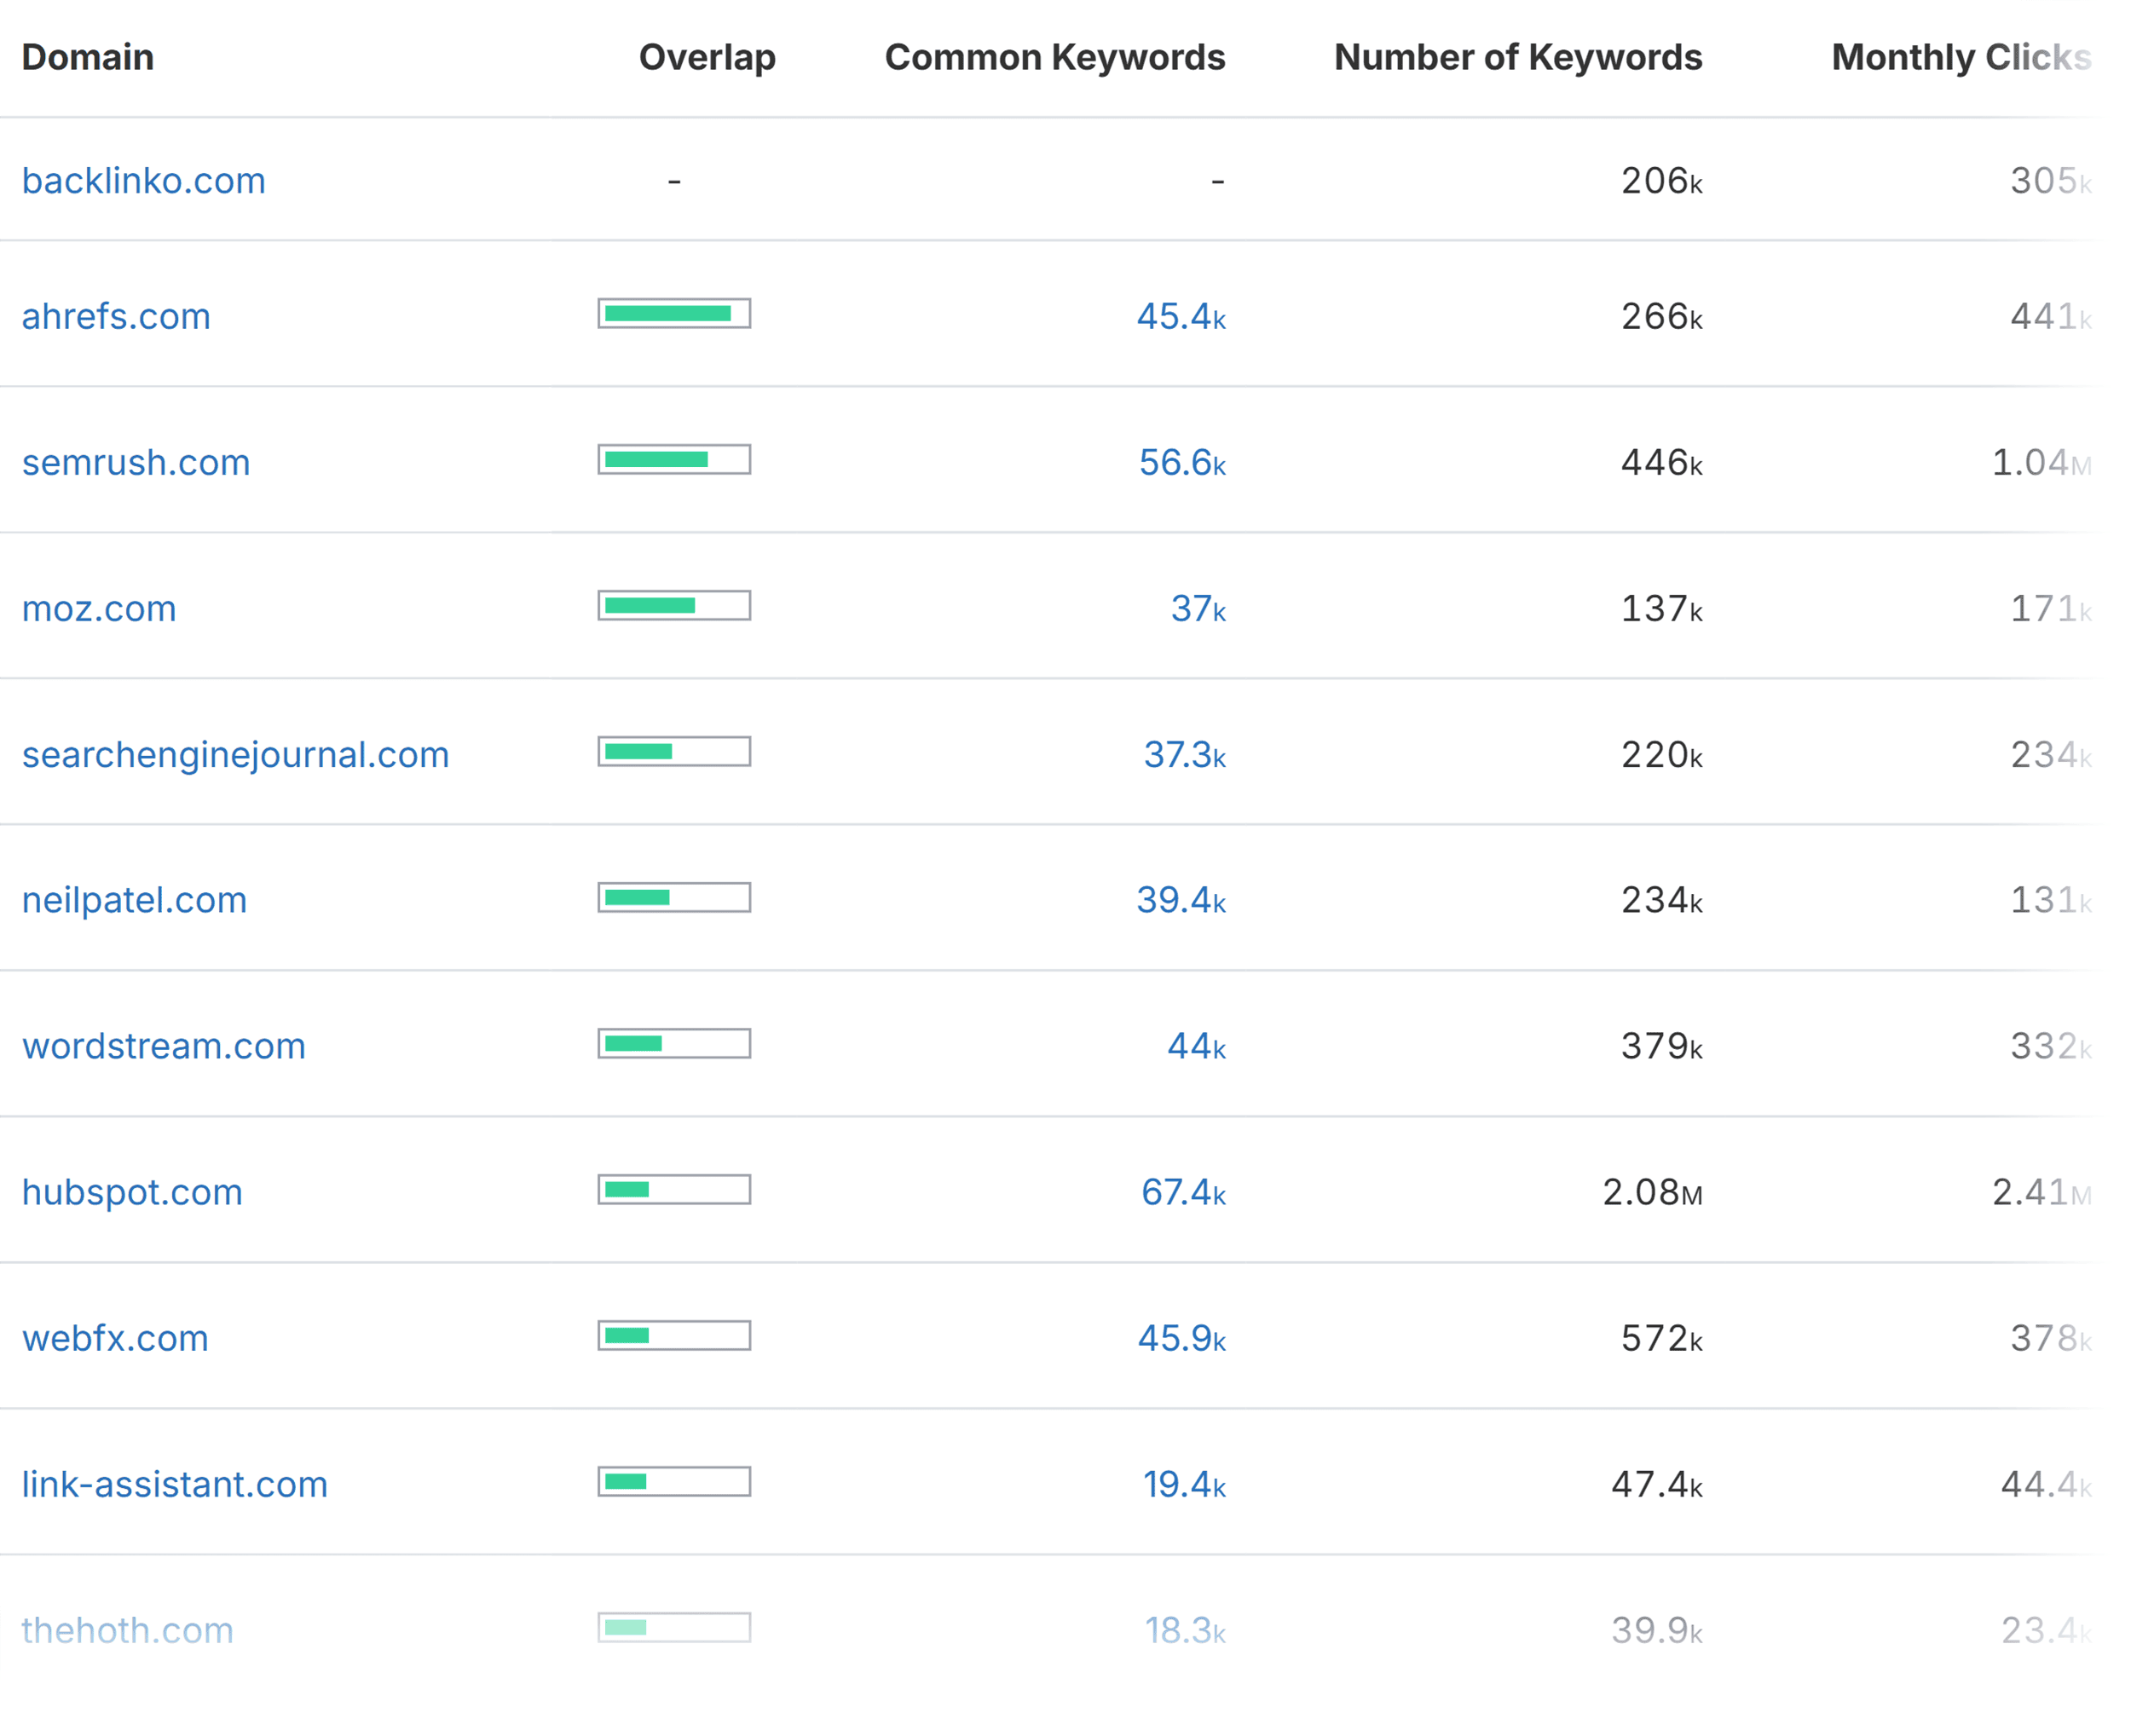Viewport: 2131px width, 1736px height.
Task: Click the Domain column header
Action: tap(88, 57)
